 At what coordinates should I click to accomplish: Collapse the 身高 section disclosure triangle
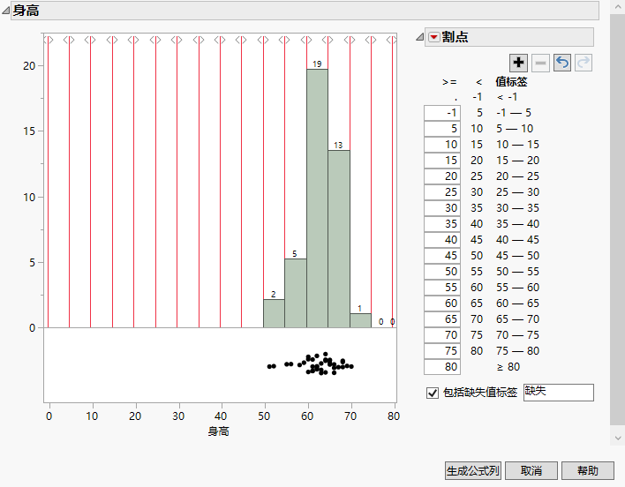[5, 11]
